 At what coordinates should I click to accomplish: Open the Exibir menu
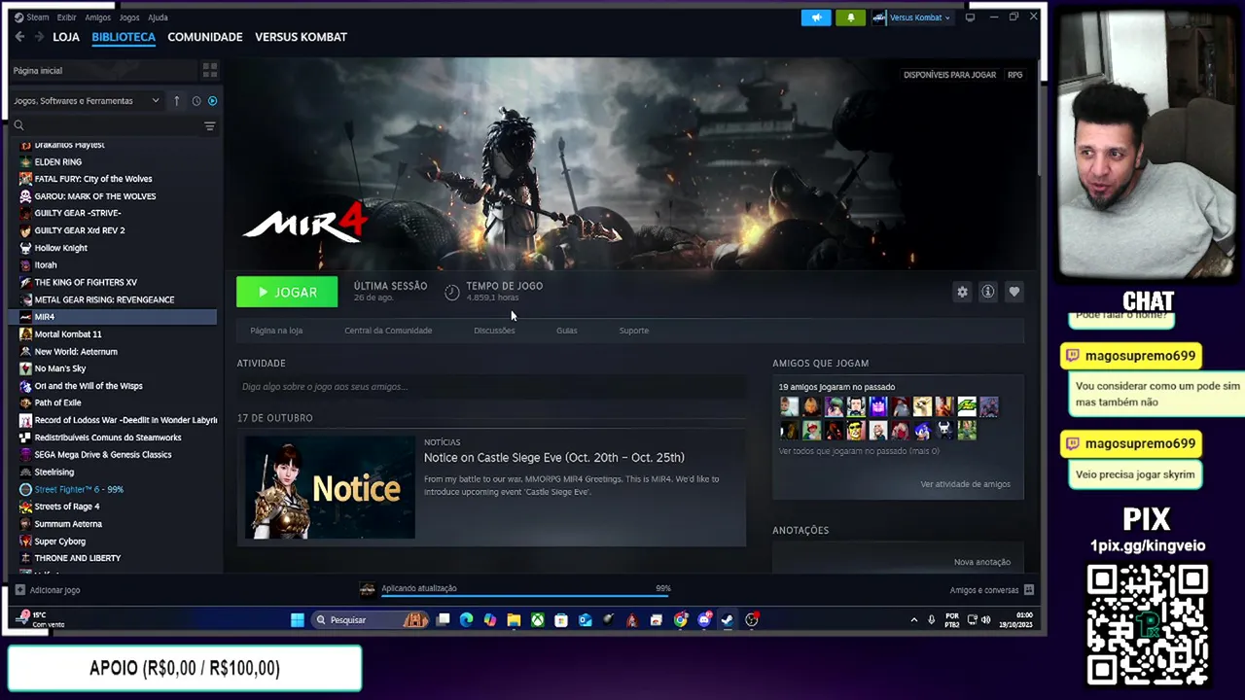tap(66, 17)
